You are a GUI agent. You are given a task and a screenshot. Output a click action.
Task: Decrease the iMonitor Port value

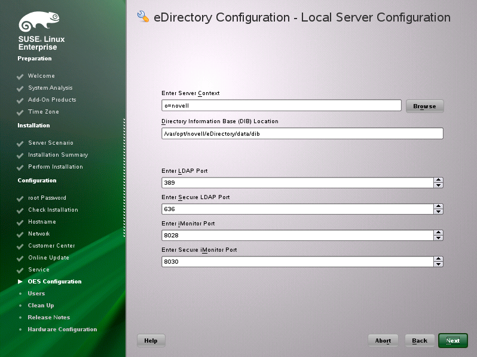pyautogui.click(x=438, y=238)
